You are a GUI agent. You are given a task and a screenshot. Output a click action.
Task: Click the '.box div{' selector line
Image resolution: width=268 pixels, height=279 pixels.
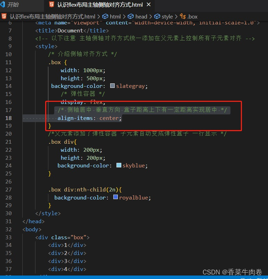[63, 142]
